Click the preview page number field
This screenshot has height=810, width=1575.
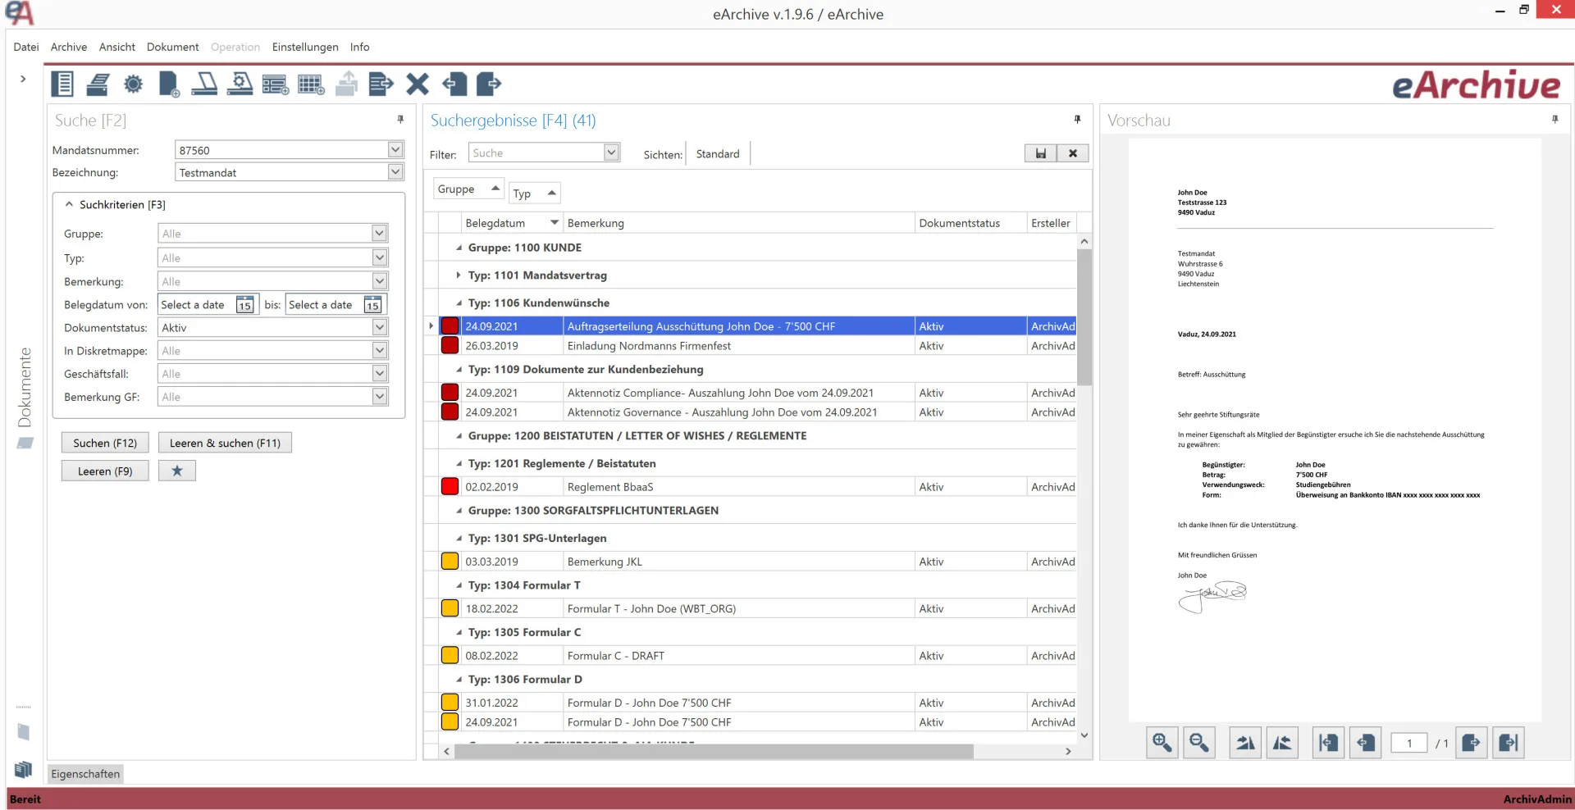tap(1409, 744)
